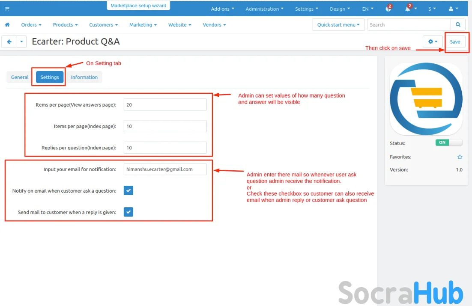
Task: Uncheck Send mail to customer when reply given
Action: [x=128, y=212]
